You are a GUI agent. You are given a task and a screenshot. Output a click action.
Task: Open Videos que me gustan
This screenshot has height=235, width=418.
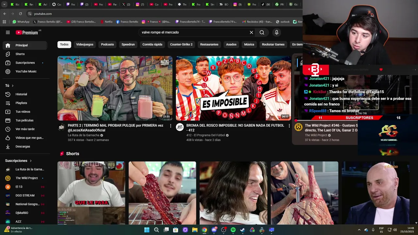click(25, 138)
